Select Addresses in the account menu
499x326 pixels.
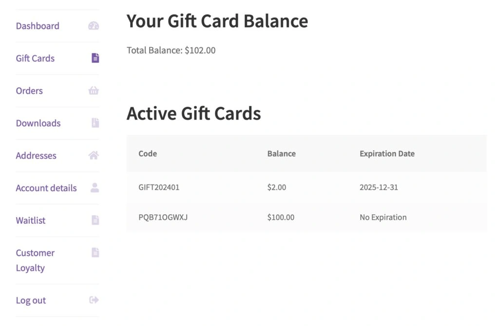36,156
